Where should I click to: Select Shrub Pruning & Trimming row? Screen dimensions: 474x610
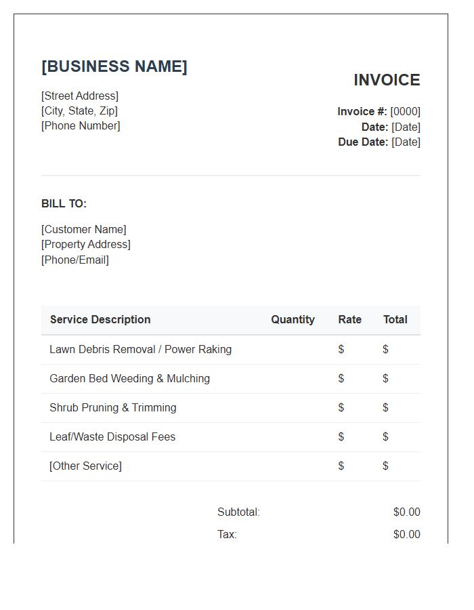pyautogui.click(x=231, y=408)
